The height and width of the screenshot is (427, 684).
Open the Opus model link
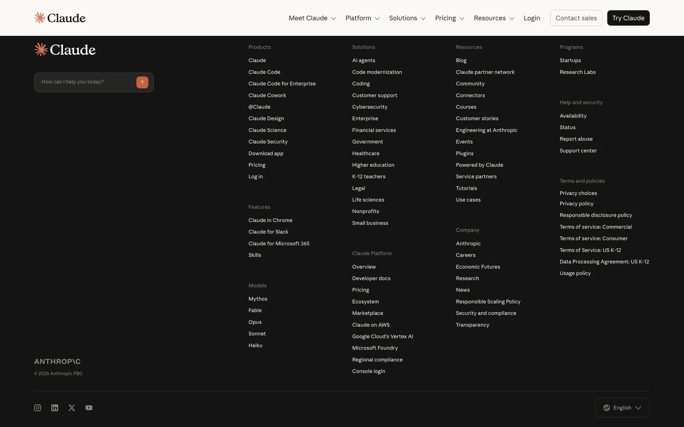(255, 322)
